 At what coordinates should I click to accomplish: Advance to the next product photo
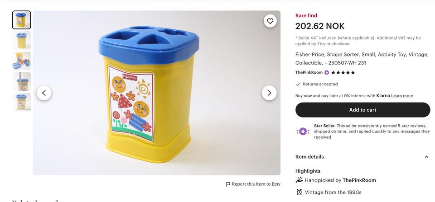coord(269,93)
